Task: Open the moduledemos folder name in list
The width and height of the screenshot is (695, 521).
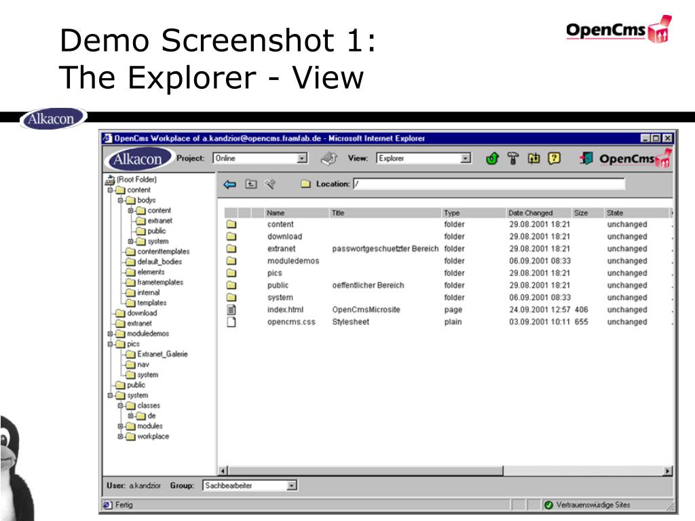Action: pyautogui.click(x=293, y=261)
